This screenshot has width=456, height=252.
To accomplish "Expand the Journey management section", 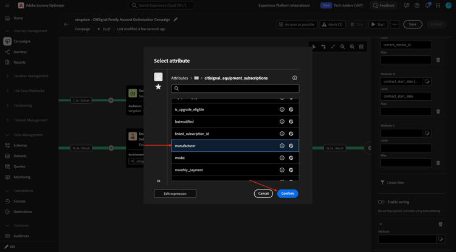I will click(8, 31).
